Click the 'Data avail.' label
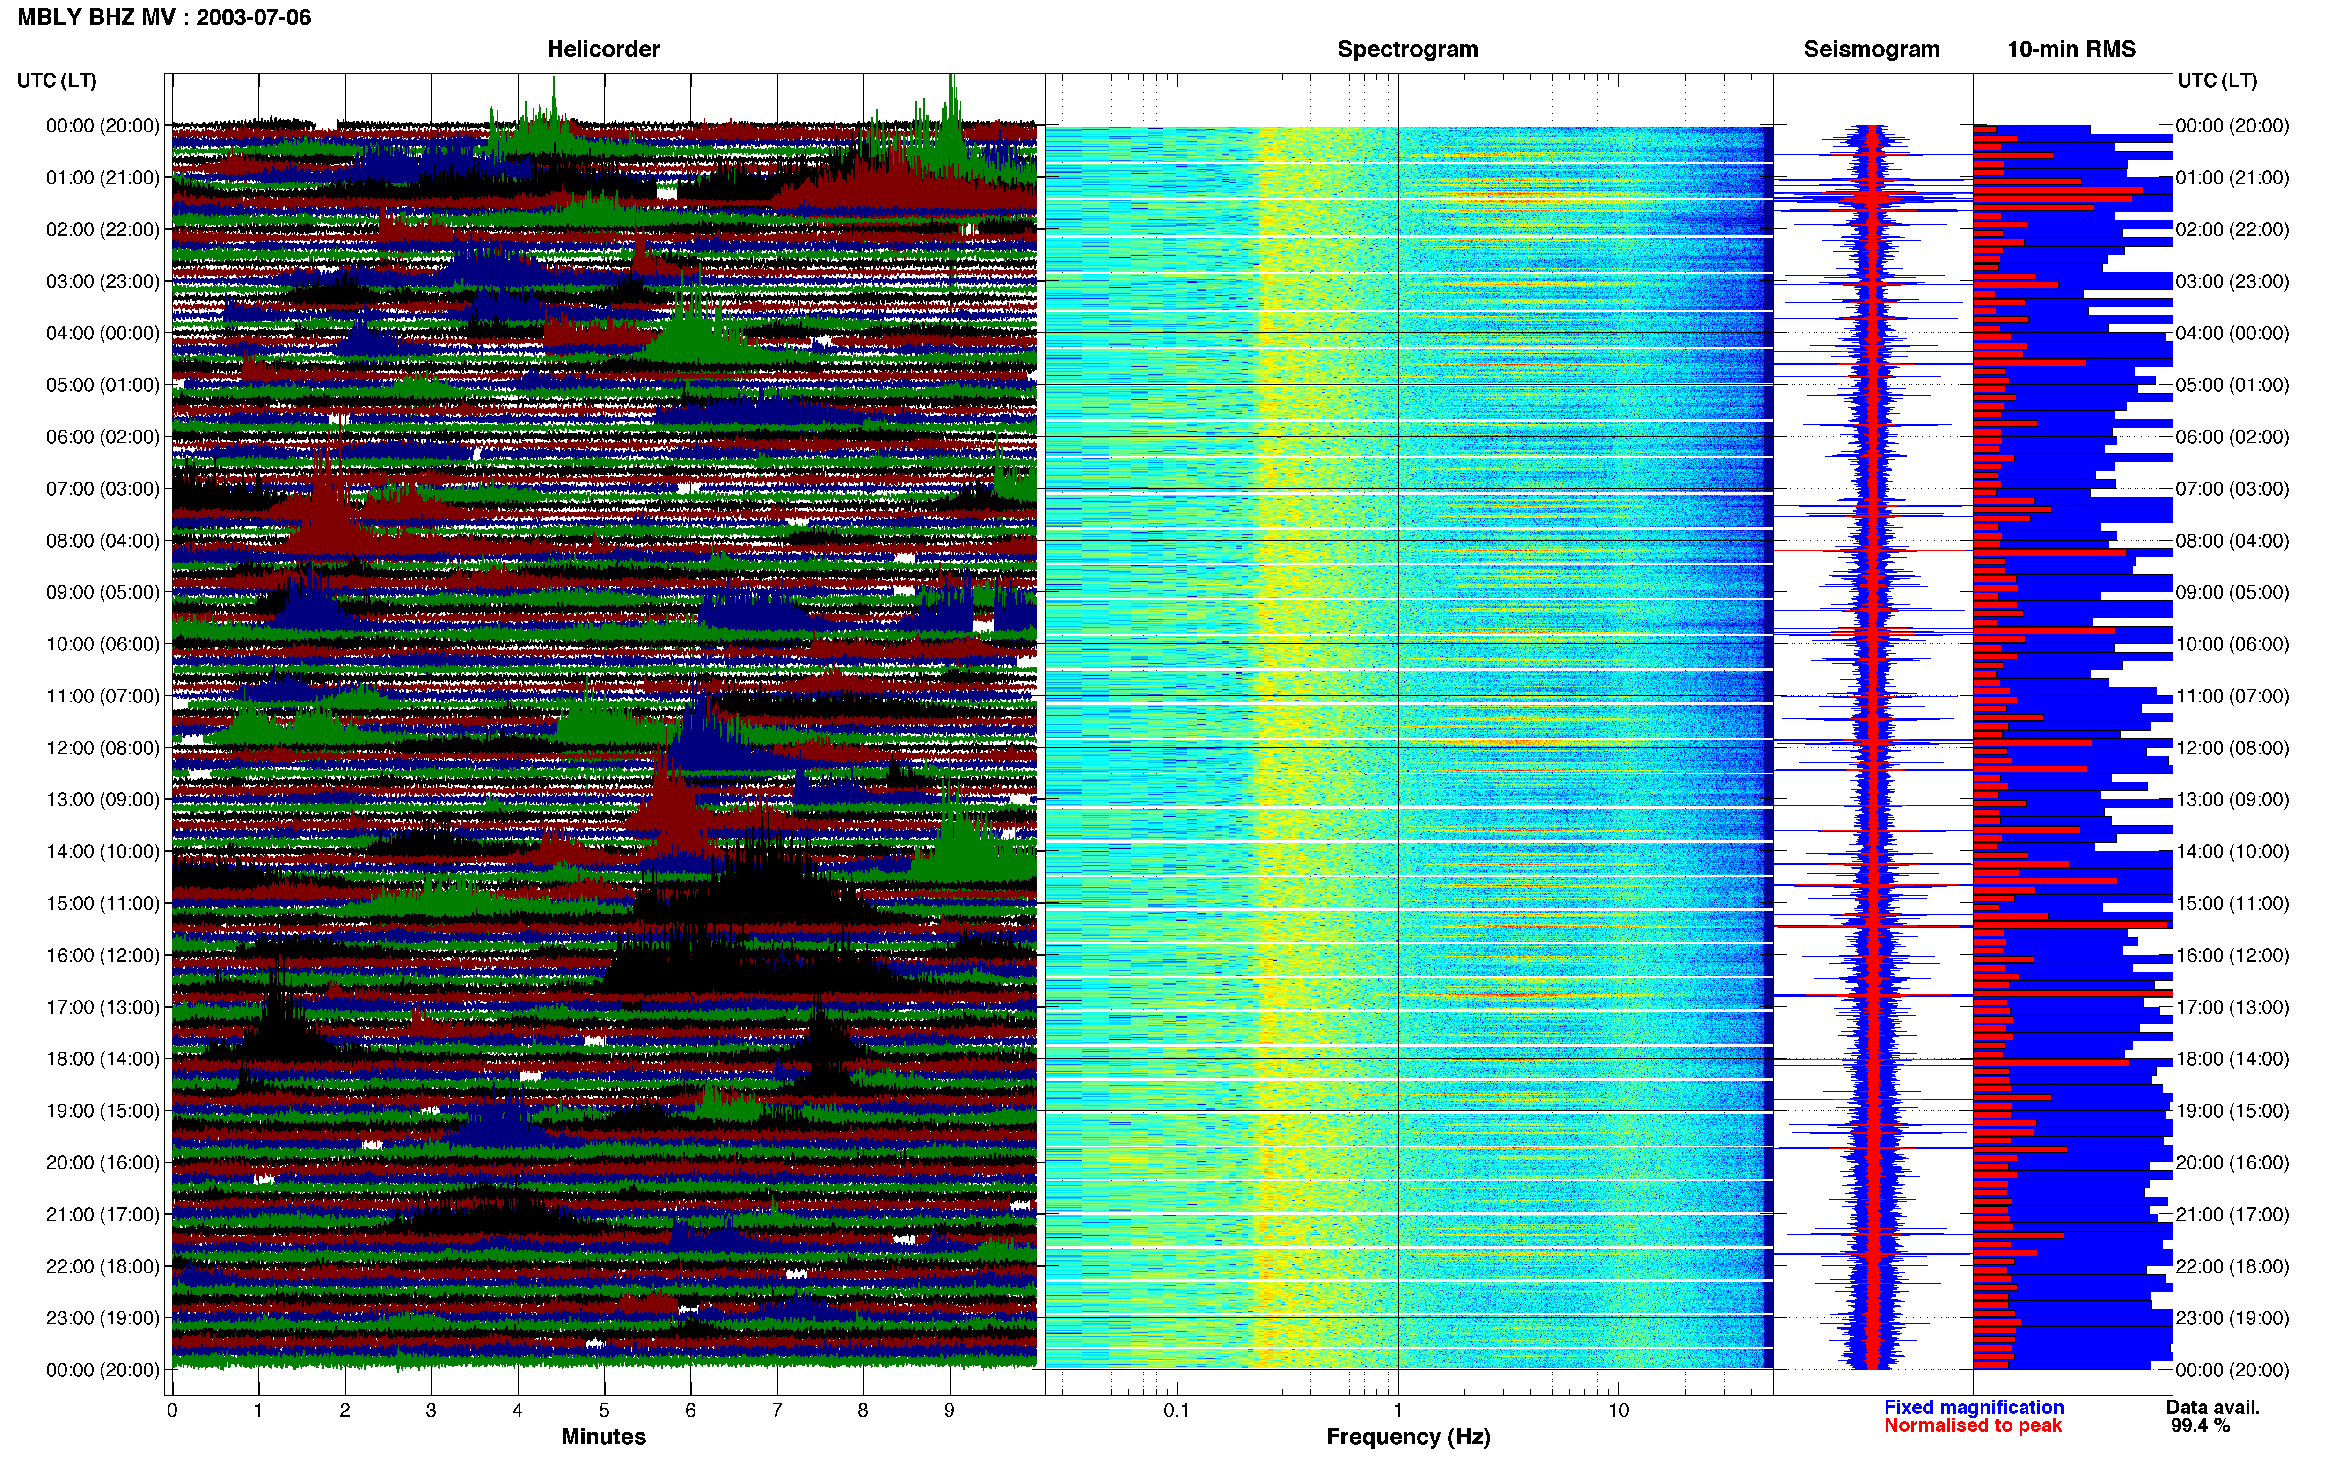Screen dimensions: 2349x1469 pyautogui.click(x=2213, y=1407)
